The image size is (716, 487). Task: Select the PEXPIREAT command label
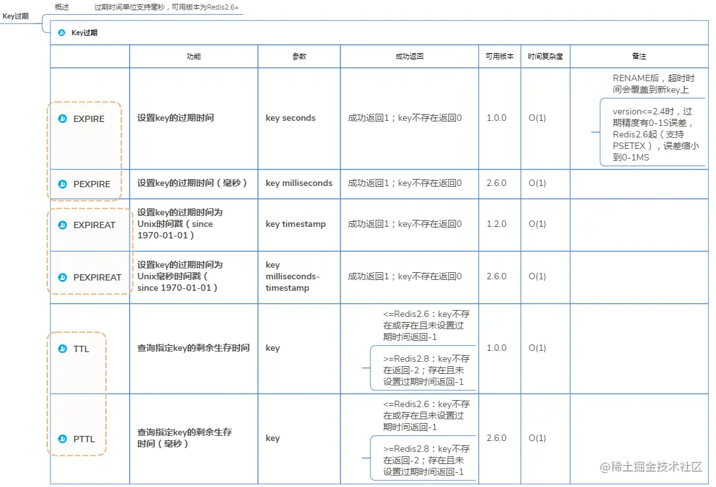click(x=97, y=277)
